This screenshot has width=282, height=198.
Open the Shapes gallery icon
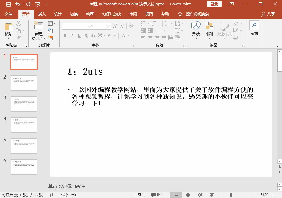(196, 27)
